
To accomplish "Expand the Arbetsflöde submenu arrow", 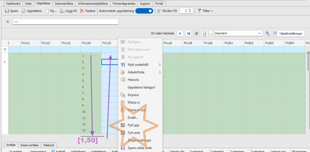I will tap(160, 72).
